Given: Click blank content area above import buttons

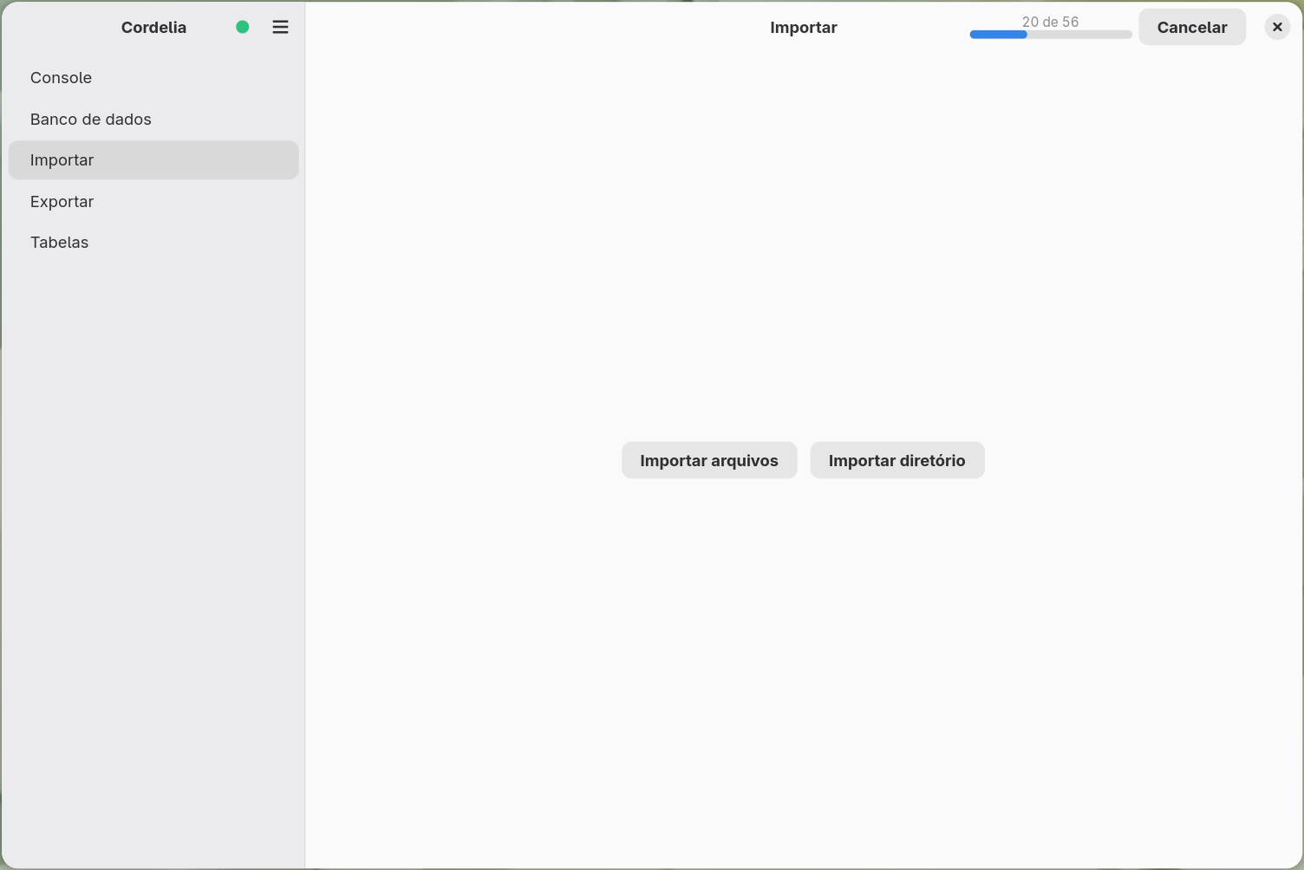Looking at the screenshot, I should (804, 243).
